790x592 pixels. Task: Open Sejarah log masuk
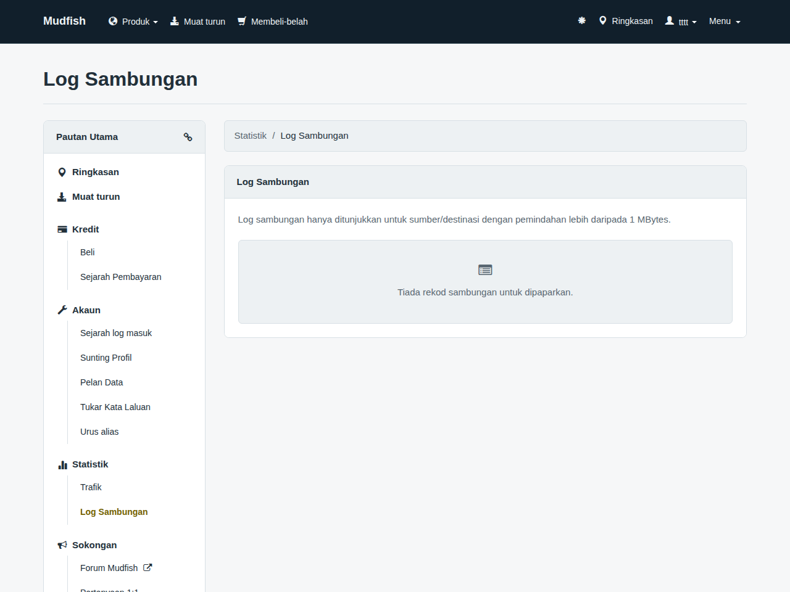point(116,333)
